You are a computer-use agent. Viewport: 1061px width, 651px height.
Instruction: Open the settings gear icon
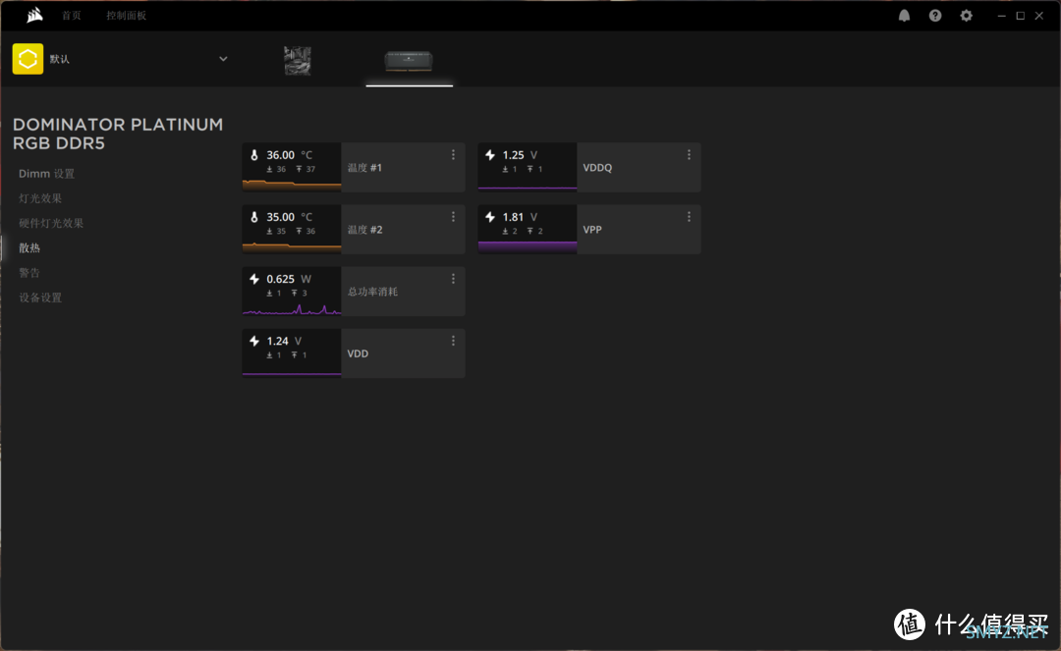[967, 16]
